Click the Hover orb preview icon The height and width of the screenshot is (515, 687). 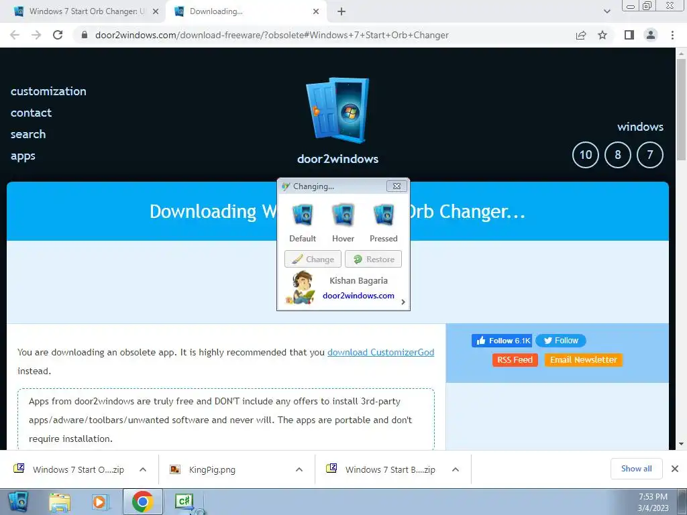point(343,215)
